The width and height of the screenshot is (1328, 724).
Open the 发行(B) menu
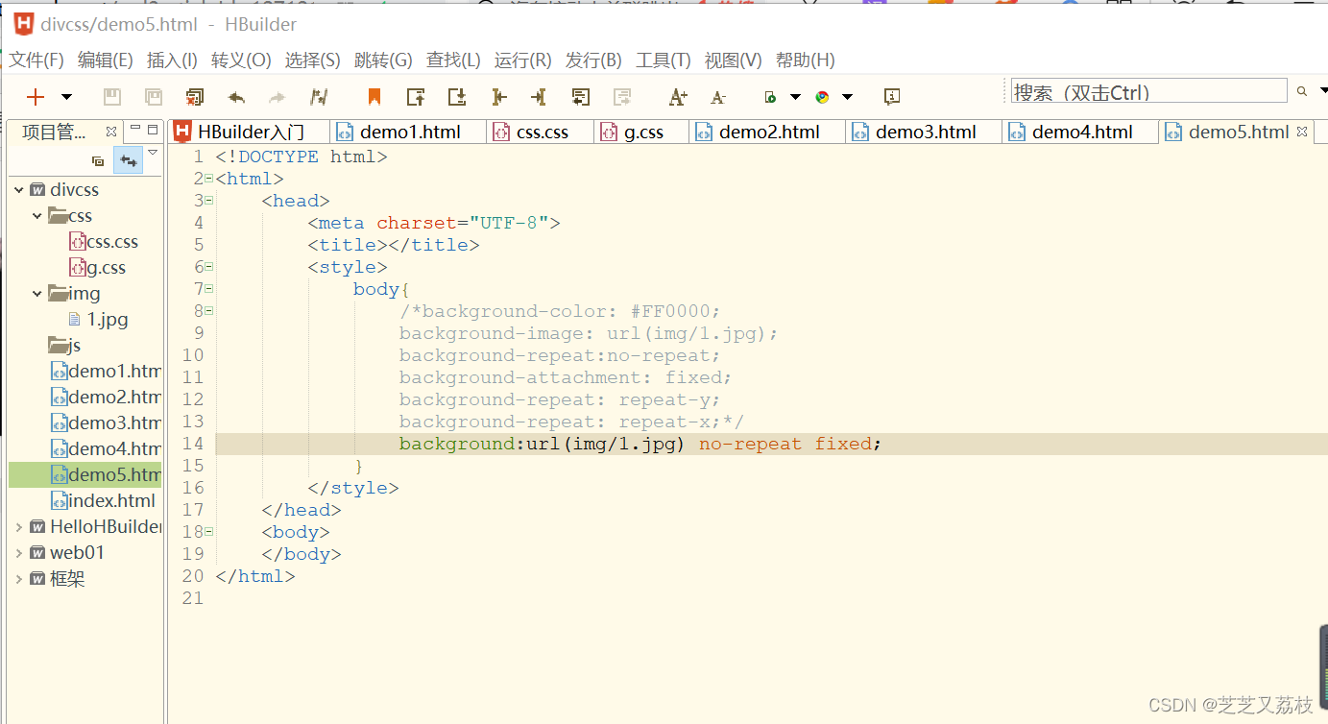coord(593,60)
